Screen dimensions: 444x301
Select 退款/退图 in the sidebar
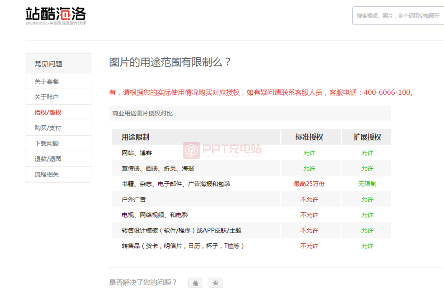pos(48,159)
